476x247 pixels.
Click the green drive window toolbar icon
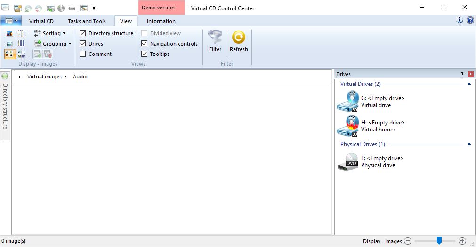(x=51, y=8)
